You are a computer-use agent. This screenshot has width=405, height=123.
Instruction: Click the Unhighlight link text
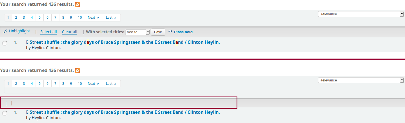19,31
